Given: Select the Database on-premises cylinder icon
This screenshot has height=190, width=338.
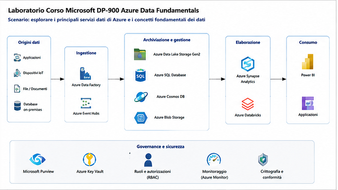Looking at the screenshot, I should tap(17, 106).
